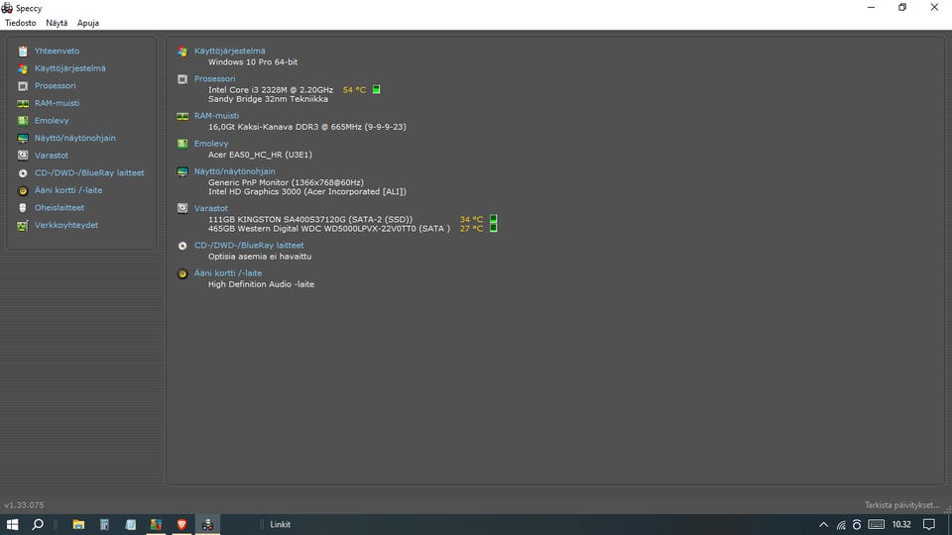Select Käyttöjärjestelmä in the sidebar
Image resolution: width=952 pixels, height=535 pixels.
[x=69, y=68]
